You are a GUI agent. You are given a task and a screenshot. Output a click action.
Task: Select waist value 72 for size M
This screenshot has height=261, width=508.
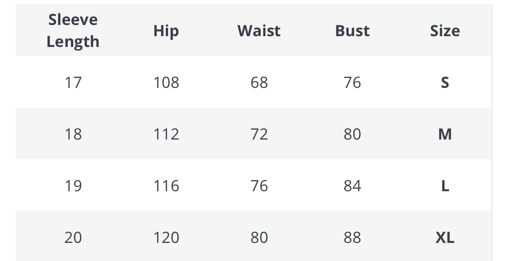pyautogui.click(x=259, y=134)
